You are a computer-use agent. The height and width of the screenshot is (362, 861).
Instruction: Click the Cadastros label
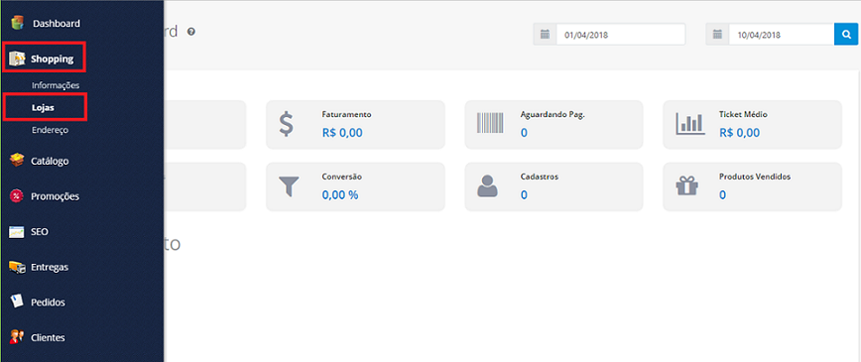click(540, 177)
